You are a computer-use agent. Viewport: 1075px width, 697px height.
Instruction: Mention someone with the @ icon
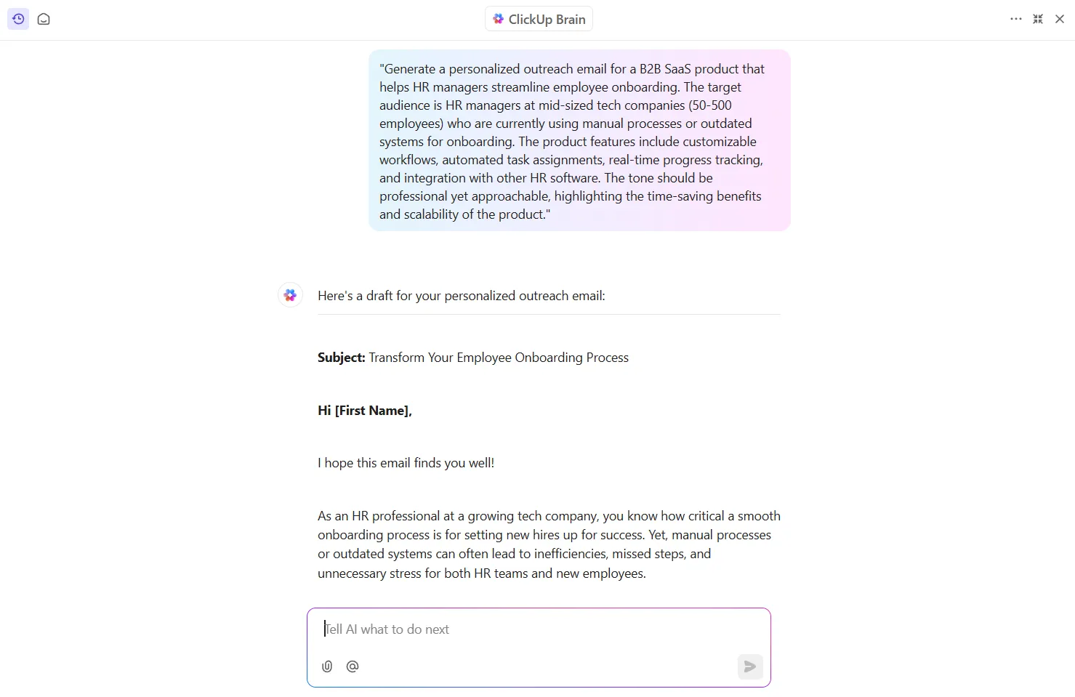pos(353,666)
